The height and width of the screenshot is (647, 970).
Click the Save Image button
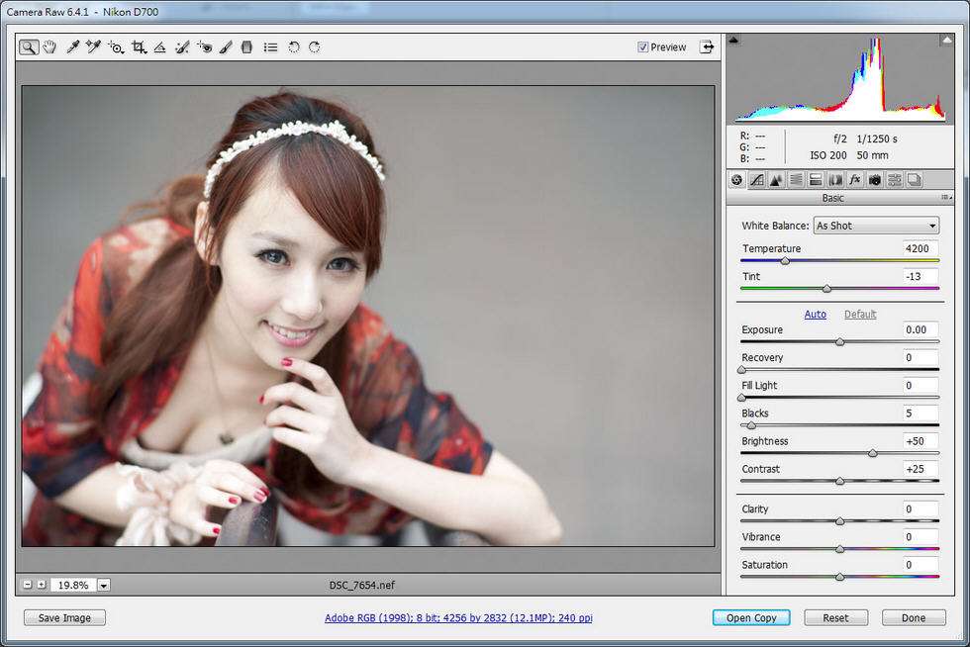[64, 618]
